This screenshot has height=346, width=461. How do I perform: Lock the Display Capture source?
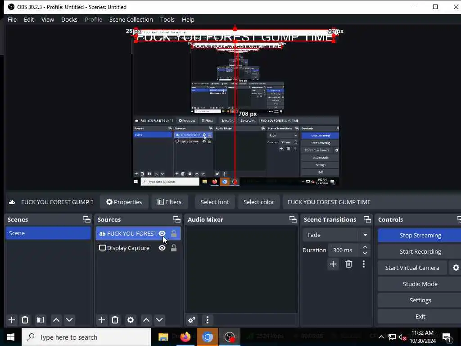pyautogui.click(x=174, y=248)
